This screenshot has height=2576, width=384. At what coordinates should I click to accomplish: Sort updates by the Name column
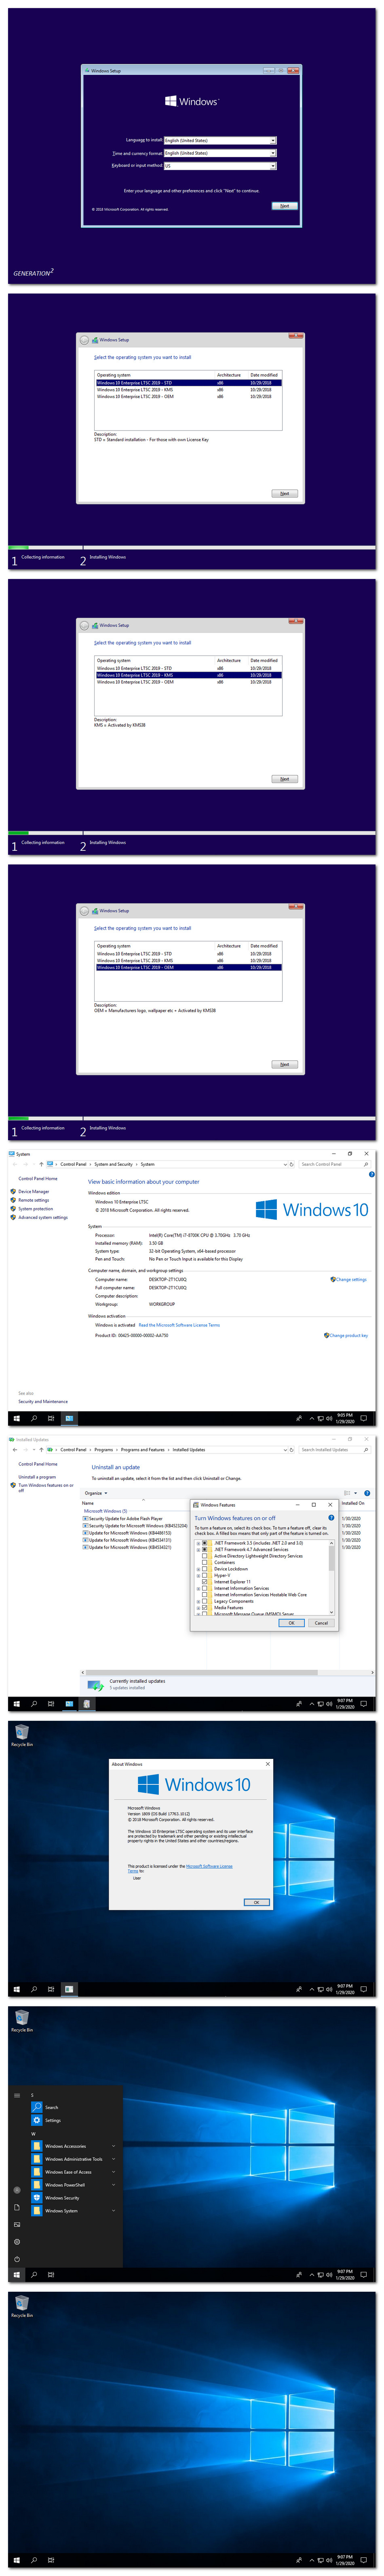coord(88,1502)
